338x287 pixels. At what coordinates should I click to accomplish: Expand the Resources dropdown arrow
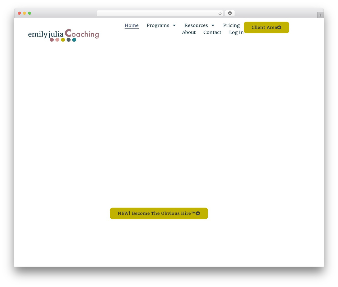(x=213, y=25)
